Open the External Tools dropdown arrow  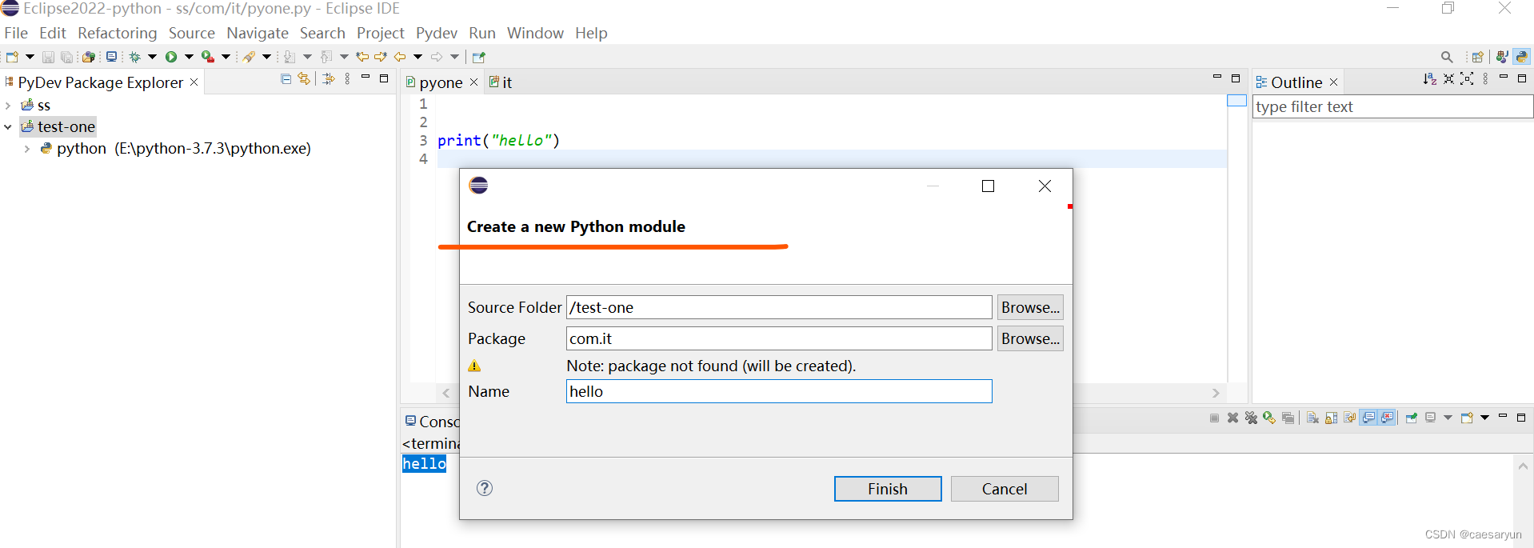tap(226, 57)
